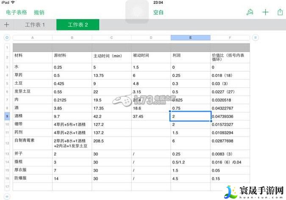
Task: Select the 4草药+5布+1酒精 cell
Action: (x=72, y=124)
